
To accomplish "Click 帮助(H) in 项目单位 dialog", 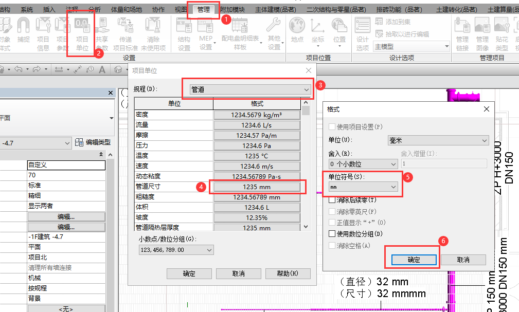I will 288,273.
